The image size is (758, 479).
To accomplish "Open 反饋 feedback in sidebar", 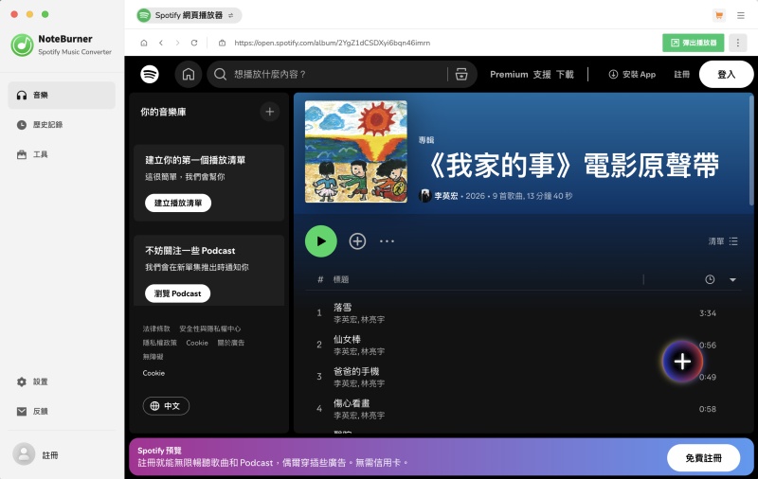I will pyautogui.click(x=62, y=412).
